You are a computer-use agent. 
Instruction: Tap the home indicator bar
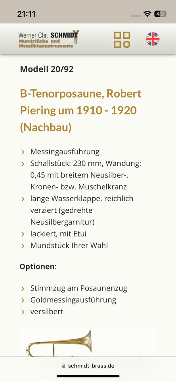(88, 376)
